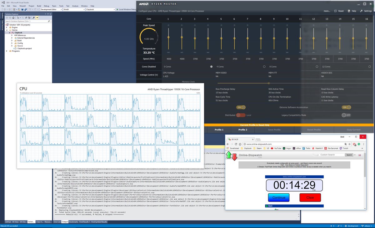The image size is (375, 228).
Task: Switch to the Error List tab
Action: 57,222
